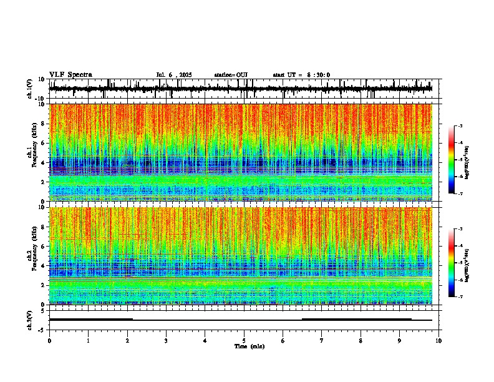Click the 'start UT = 8:30:0' label
The width and height of the screenshot is (494, 382).
coord(301,75)
